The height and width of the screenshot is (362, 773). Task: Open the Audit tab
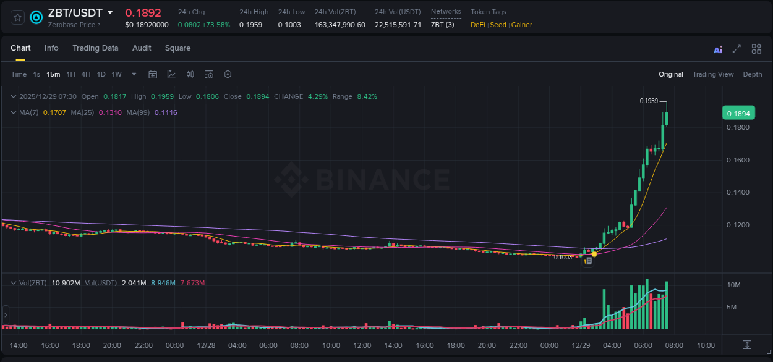pyautogui.click(x=142, y=48)
